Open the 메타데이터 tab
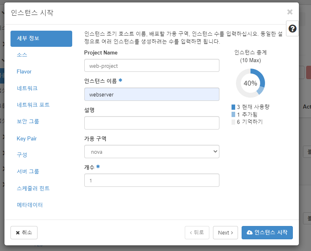This screenshot has height=251, width=311. [x=30, y=205]
